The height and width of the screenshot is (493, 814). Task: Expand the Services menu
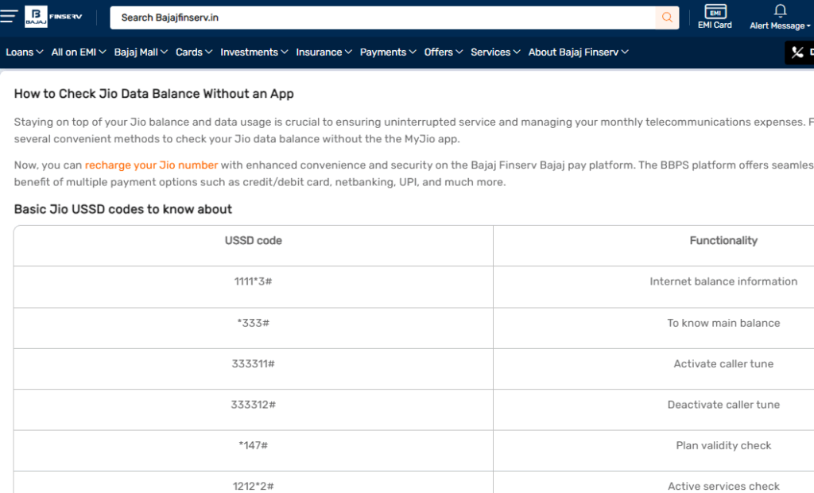(x=495, y=52)
